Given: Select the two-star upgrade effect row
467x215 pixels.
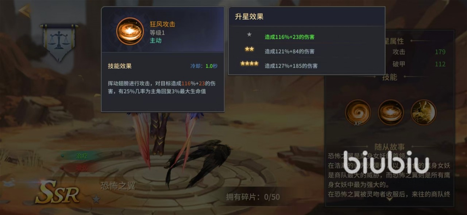Looking at the screenshot, I should (x=306, y=51).
